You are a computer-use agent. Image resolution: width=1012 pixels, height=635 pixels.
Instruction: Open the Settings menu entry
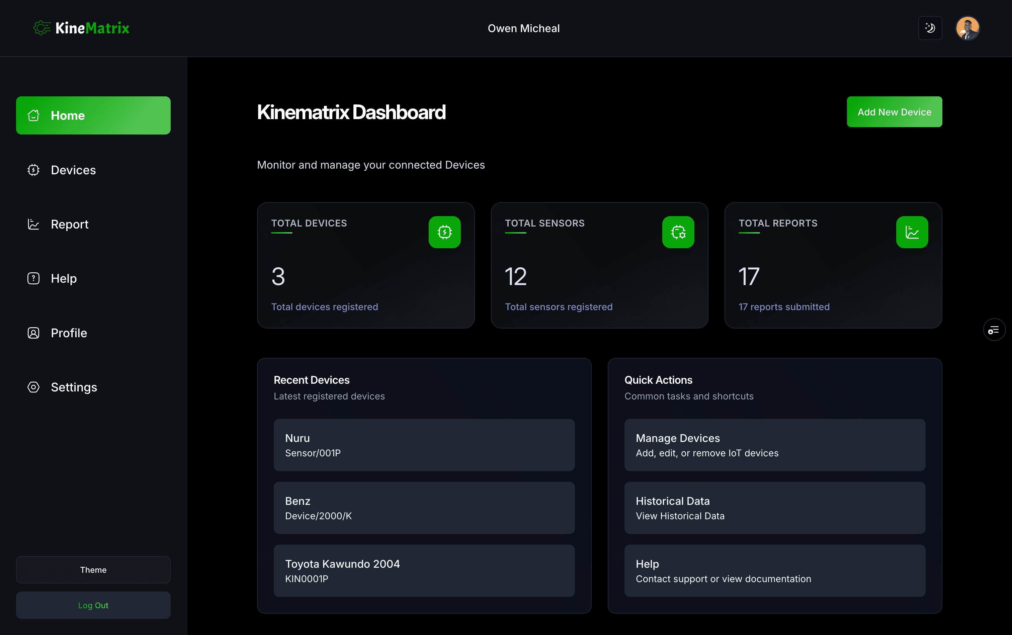point(74,387)
